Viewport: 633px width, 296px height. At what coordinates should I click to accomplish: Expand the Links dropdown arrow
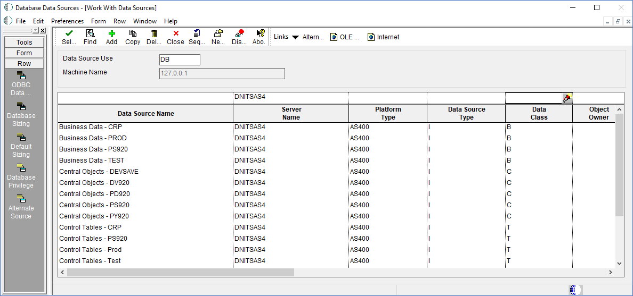(x=295, y=37)
